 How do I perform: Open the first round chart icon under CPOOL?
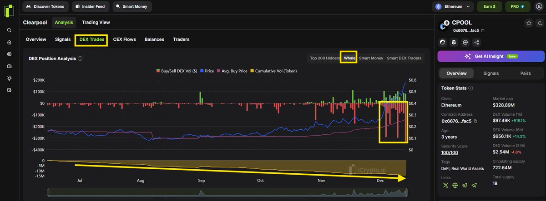(x=442, y=42)
